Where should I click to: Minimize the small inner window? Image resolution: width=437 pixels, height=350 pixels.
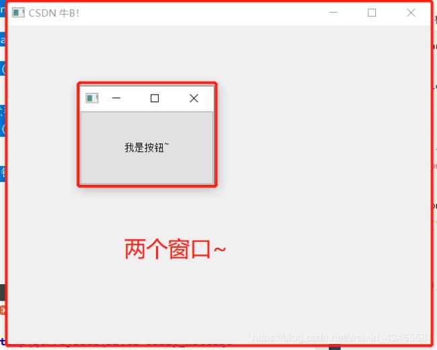(116, 99)
